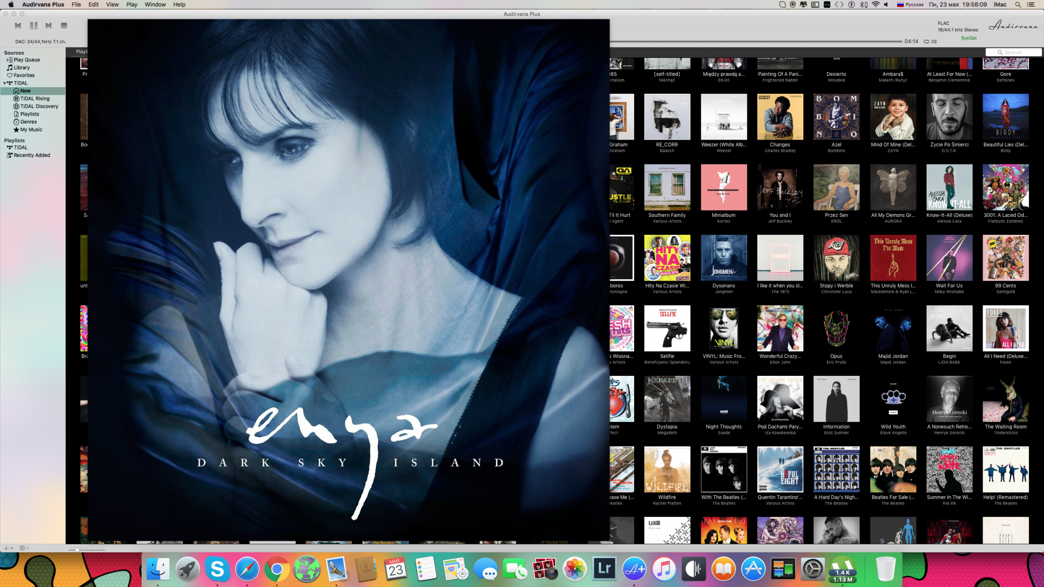Toggle shuffle mode icon
The image size is (1044, 587).
[934, 42]
